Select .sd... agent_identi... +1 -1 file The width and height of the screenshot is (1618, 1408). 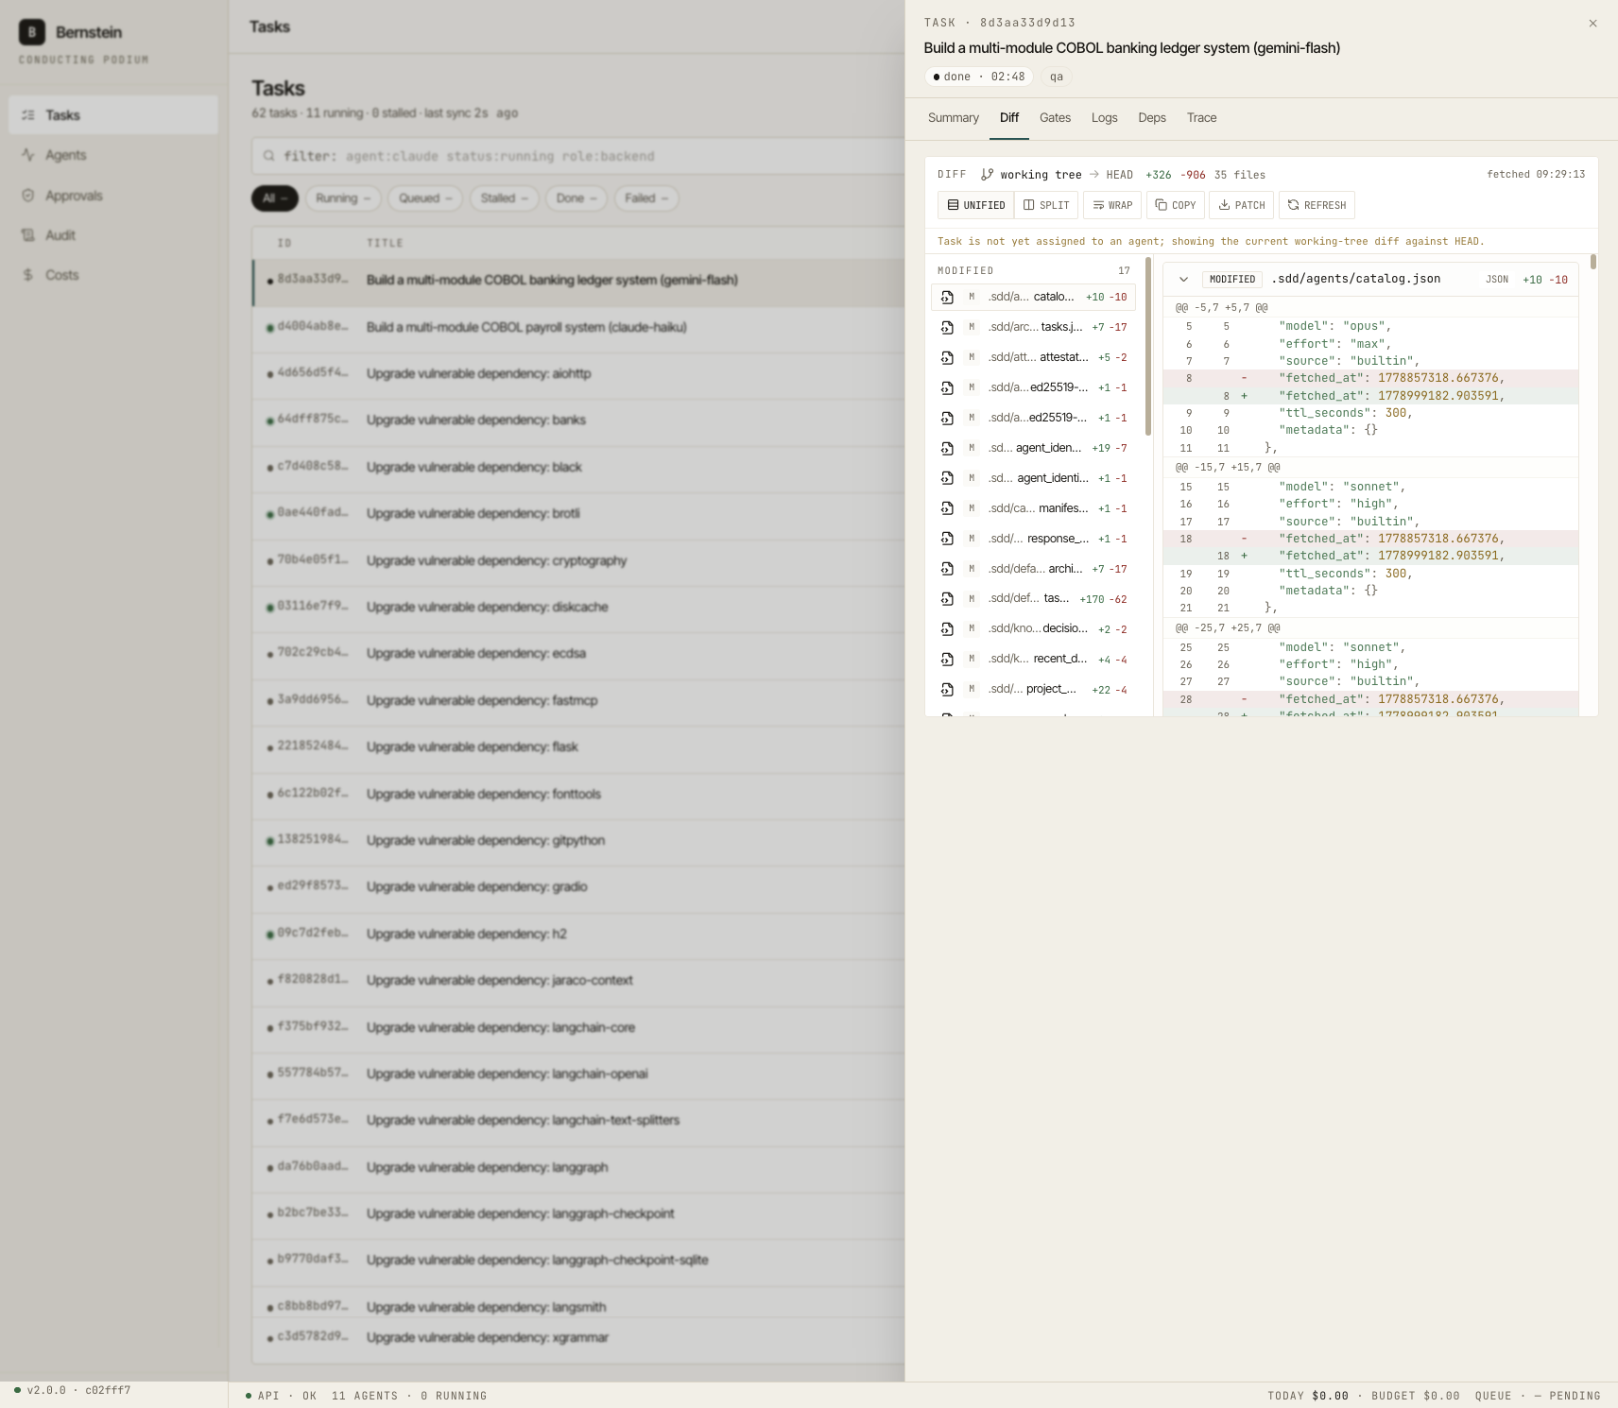coord(1033,478)
